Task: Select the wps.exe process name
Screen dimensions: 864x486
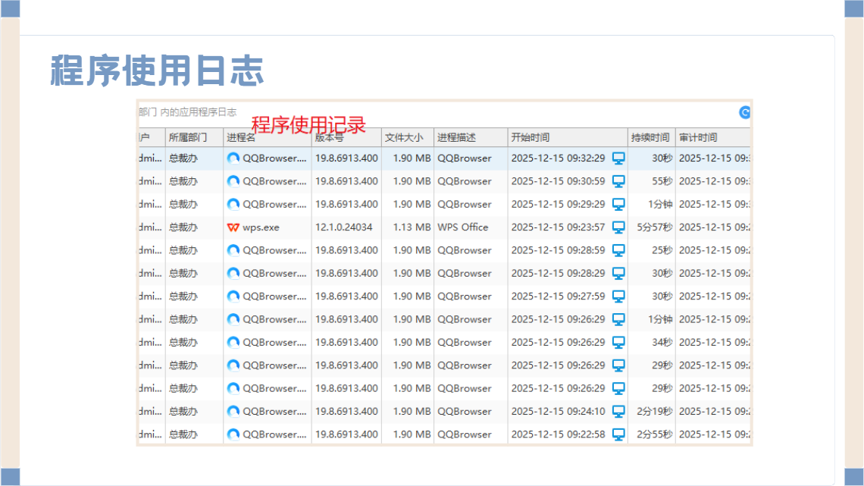Action: pyautogui.click(x=261, y=227)
